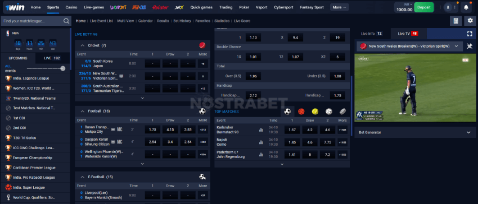Select football icon in Top Matches
This screenshot has height=204, width=478.
click(287, 112)
